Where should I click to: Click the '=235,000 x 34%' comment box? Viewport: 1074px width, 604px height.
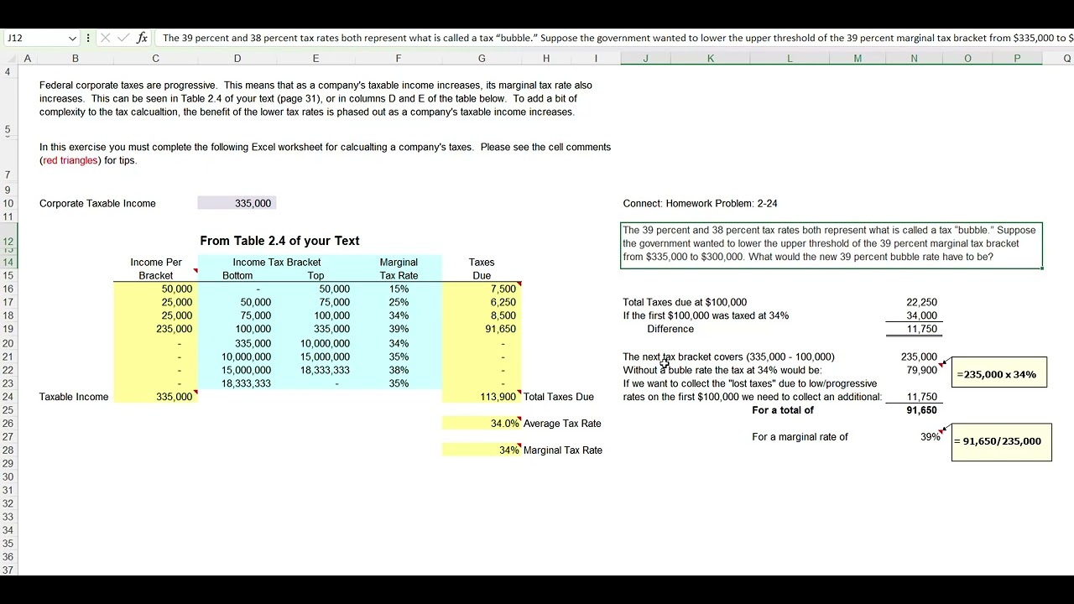click(x=999, y=372)
